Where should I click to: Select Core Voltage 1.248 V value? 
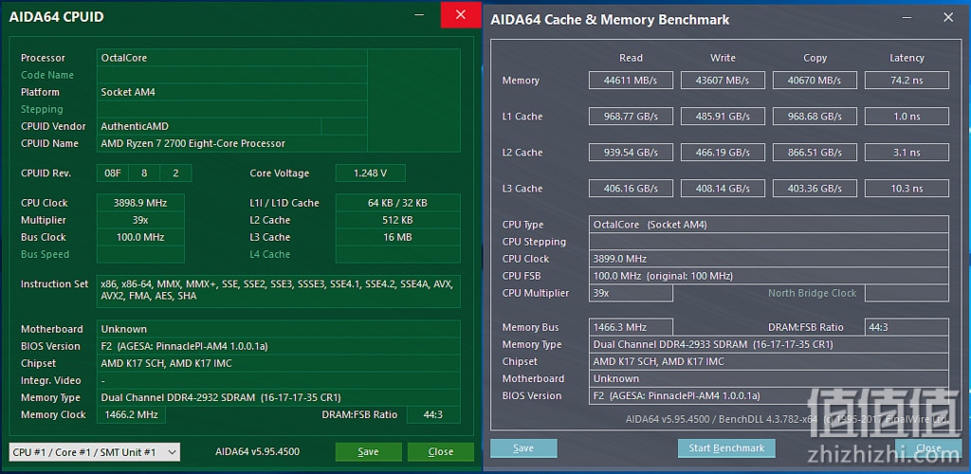point(371,173)
